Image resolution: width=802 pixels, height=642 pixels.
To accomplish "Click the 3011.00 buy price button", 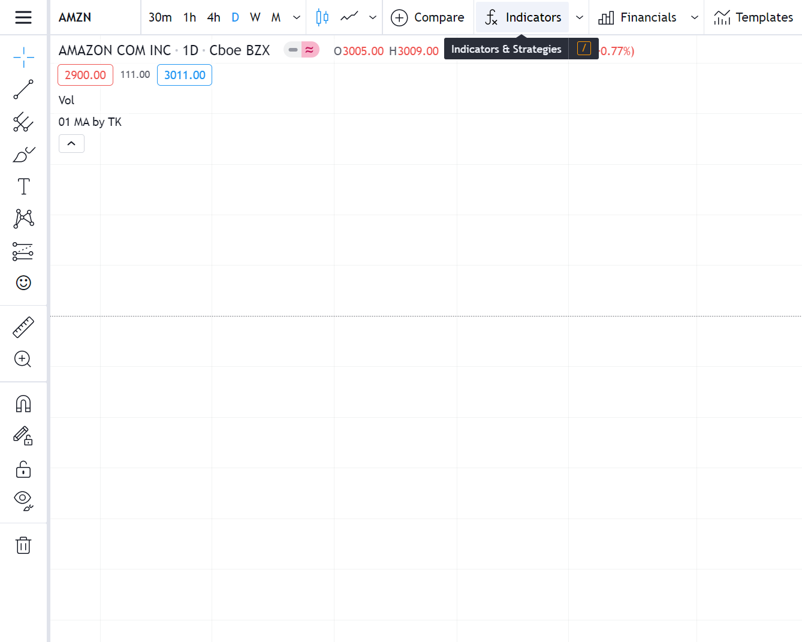I will (x=185, y=75).
